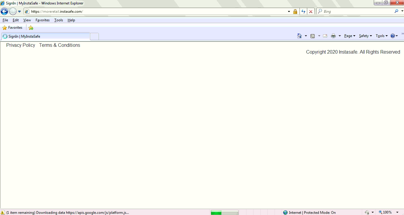Select the SignIn | MyInstaSafe tab
Viewport: 404px width, 215px height.
coord(45,36)
